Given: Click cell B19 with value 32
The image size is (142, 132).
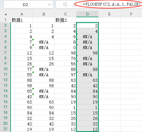Looking at the screenshot, I should click(x=44, y=118).
